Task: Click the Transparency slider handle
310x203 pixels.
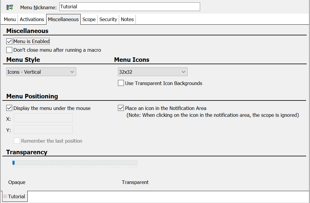Action: 13,163
